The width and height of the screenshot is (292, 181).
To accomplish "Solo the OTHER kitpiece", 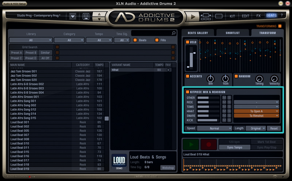I will [x=229, y=98].
